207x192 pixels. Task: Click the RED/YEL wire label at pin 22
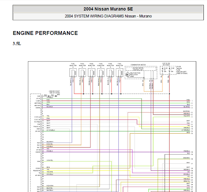click(50, 144)
